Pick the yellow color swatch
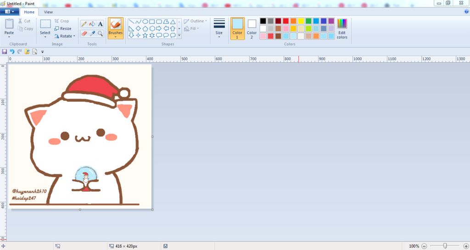This screenshot has height=250, width=470. point(301,21)
